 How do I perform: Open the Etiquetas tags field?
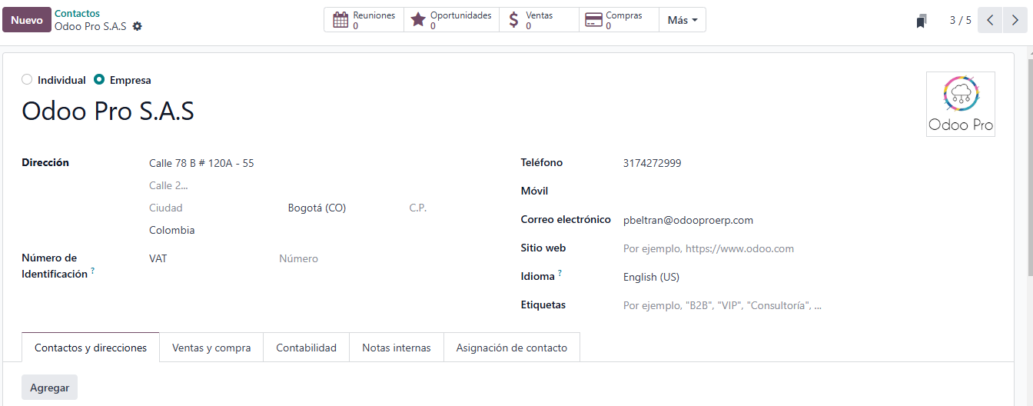point(807,305)
